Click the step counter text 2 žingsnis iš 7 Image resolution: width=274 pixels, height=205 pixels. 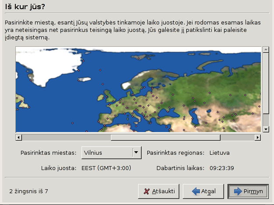coord(28,191)
